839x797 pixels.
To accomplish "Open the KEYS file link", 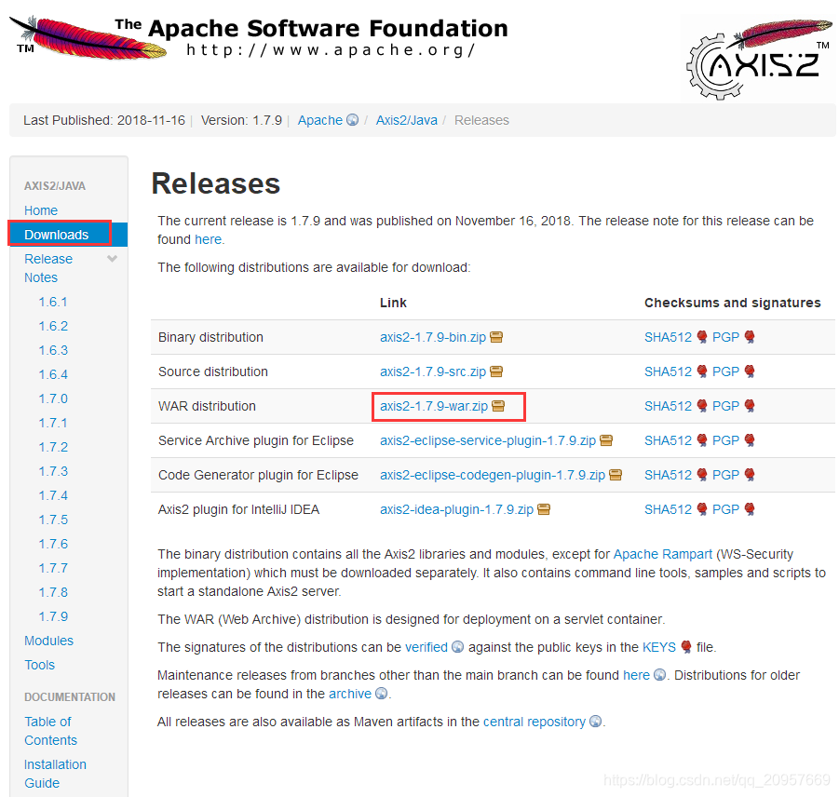I will (659, 647).
